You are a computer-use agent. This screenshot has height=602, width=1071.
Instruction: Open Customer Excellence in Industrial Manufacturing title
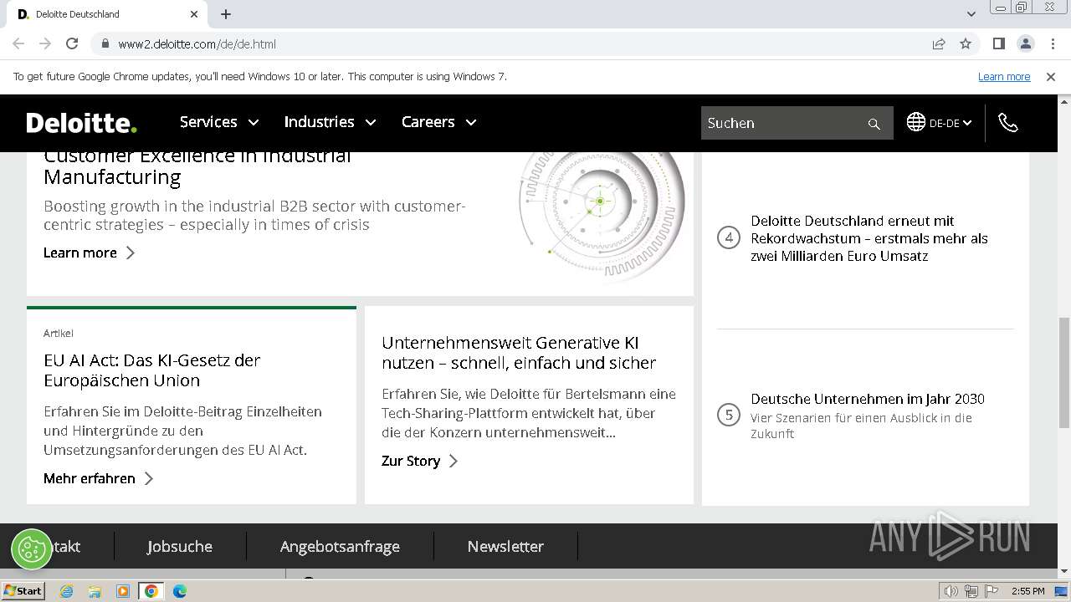click(197, 166)
